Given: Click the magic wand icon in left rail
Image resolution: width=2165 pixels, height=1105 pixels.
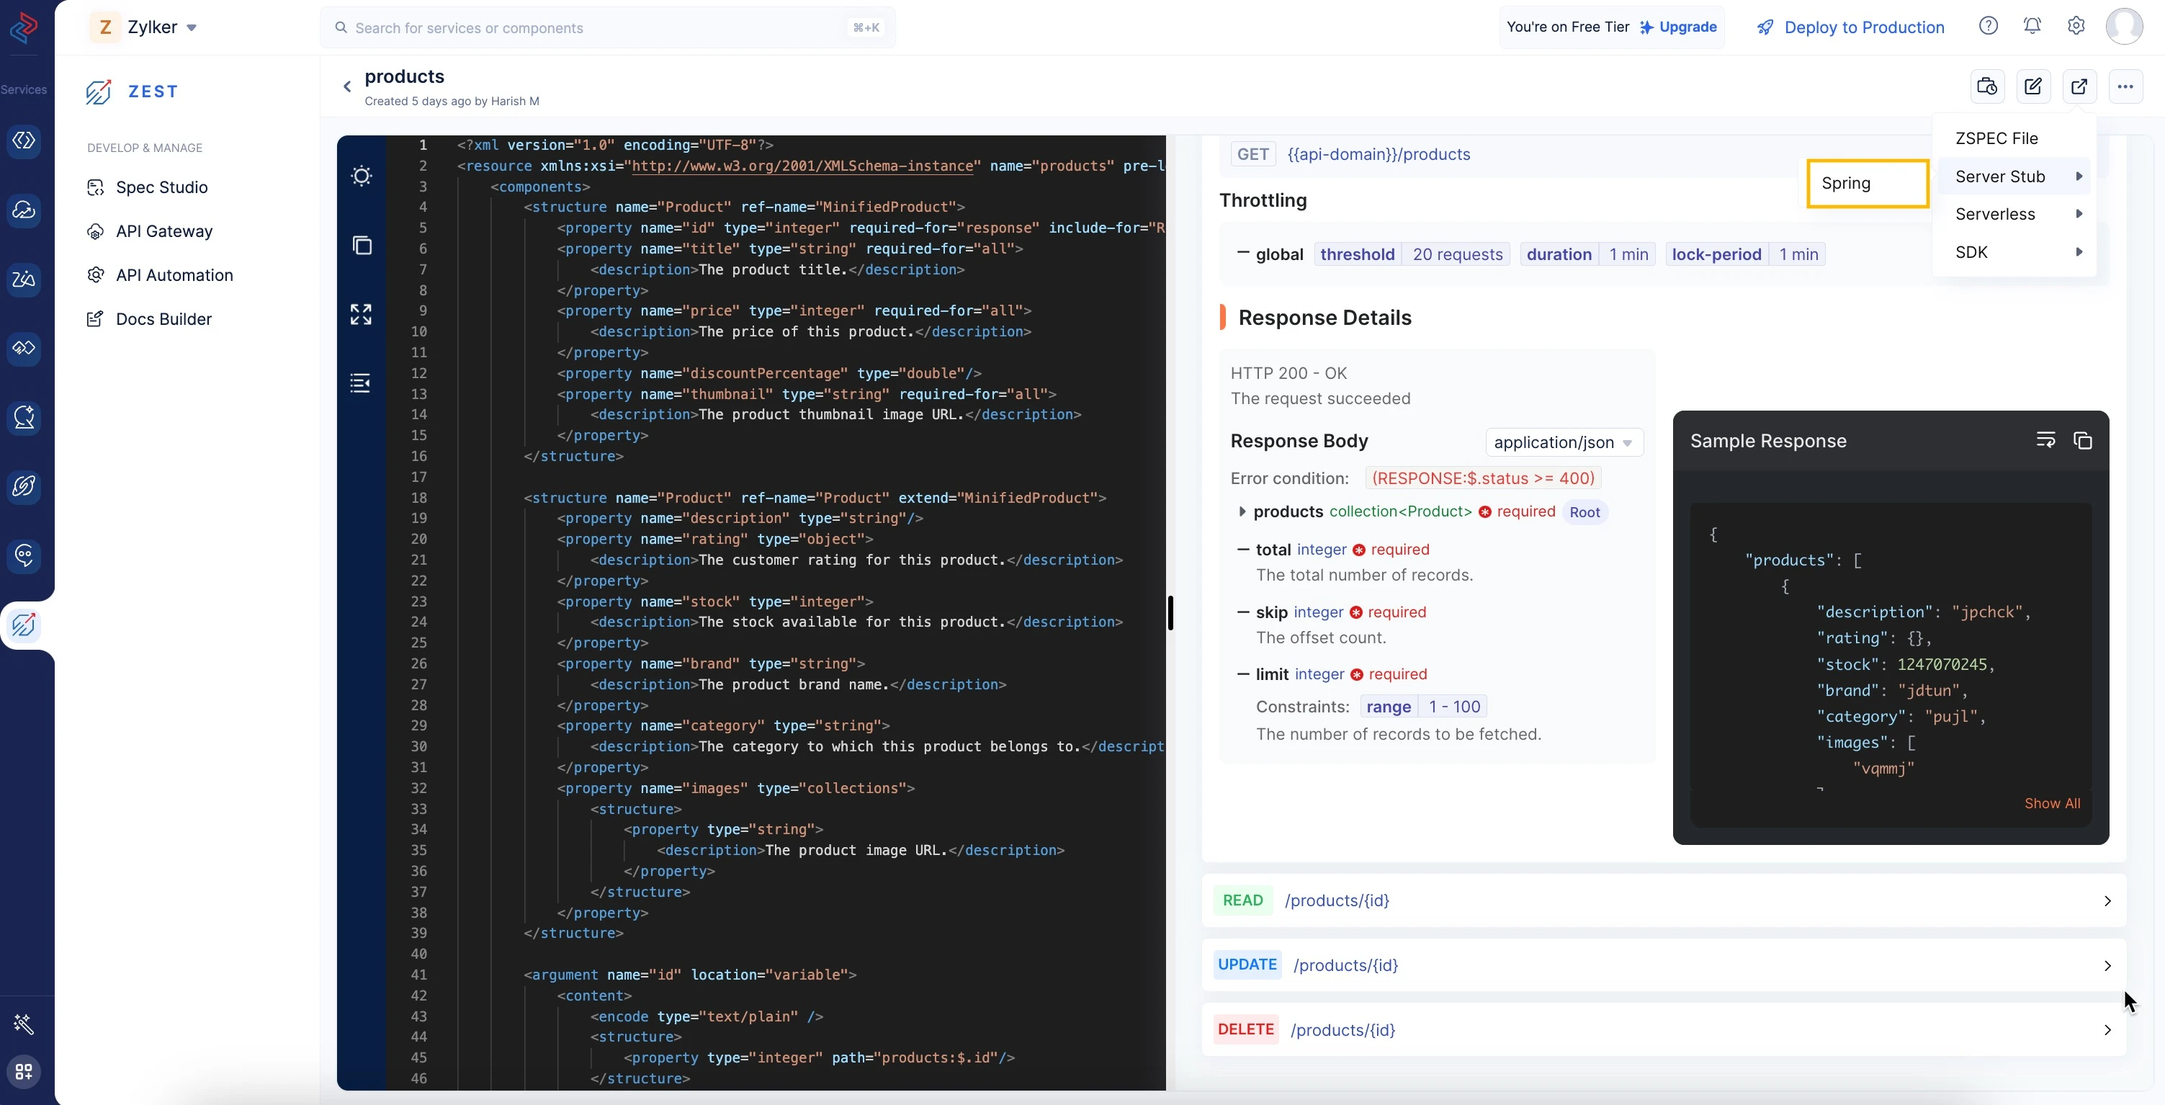Looking at the screenshot, I should pyautogui.click(x=24, y=1024).
